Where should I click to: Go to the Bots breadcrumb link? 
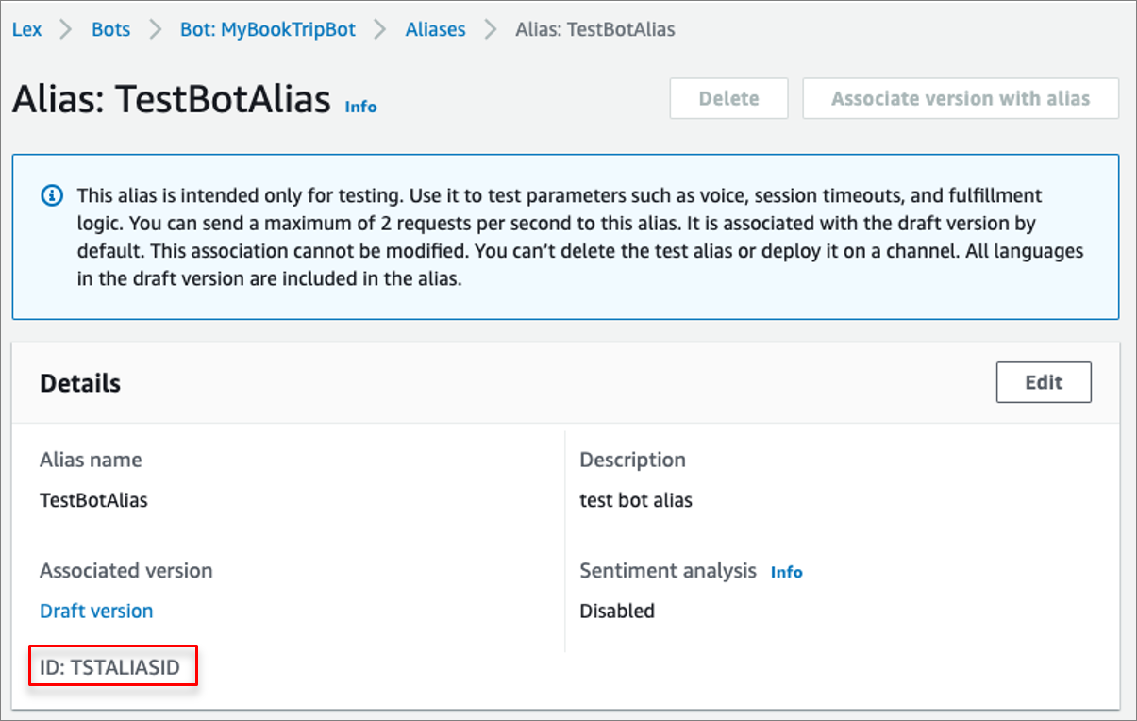(110, 29)
